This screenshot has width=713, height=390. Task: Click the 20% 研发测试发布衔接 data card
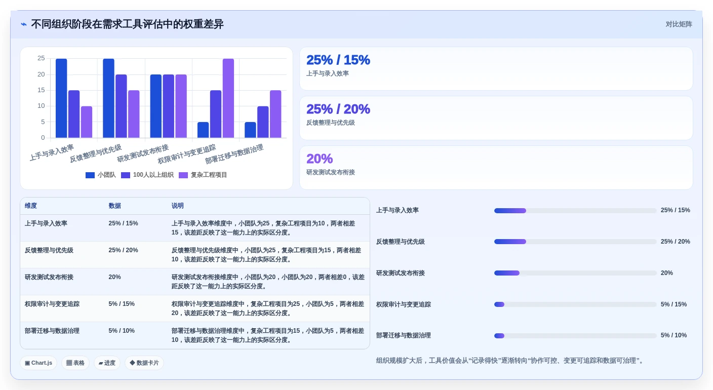496,168
